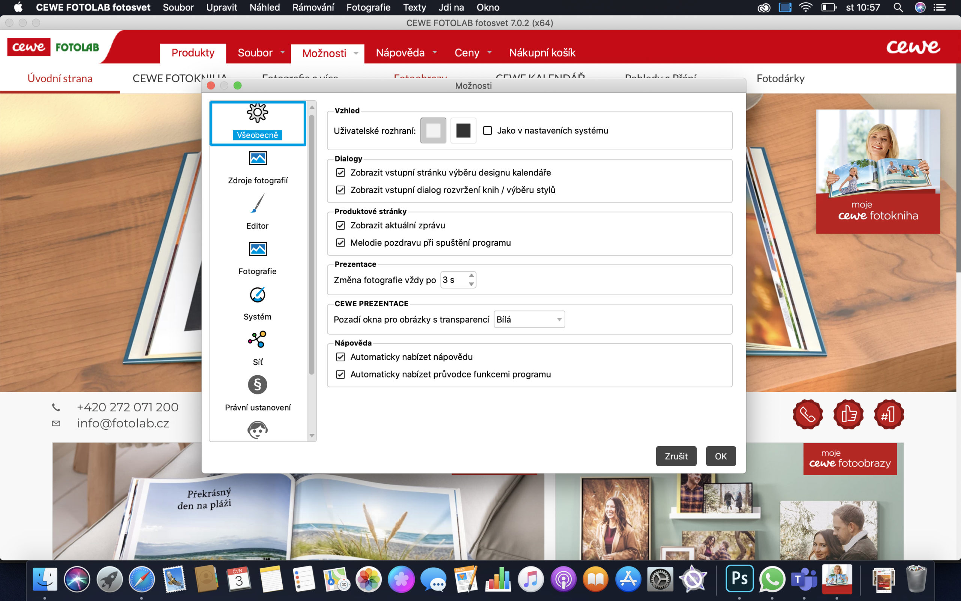This screenshot has width=961, height=601.
Task: Open Siri from the menu bar
Action: tap(920, 7)
